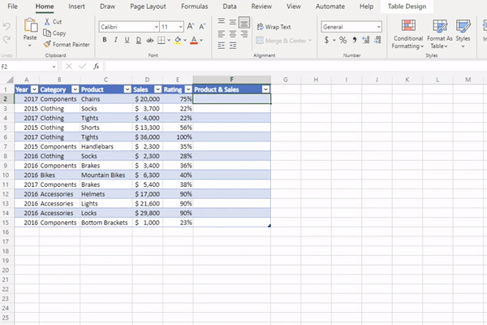487x325 pixels.
Task: Open the General number format dropdown
Action: point(378,27)
